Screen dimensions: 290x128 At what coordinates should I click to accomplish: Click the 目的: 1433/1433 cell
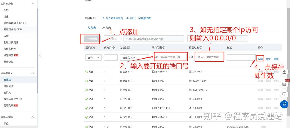[161, 108]
